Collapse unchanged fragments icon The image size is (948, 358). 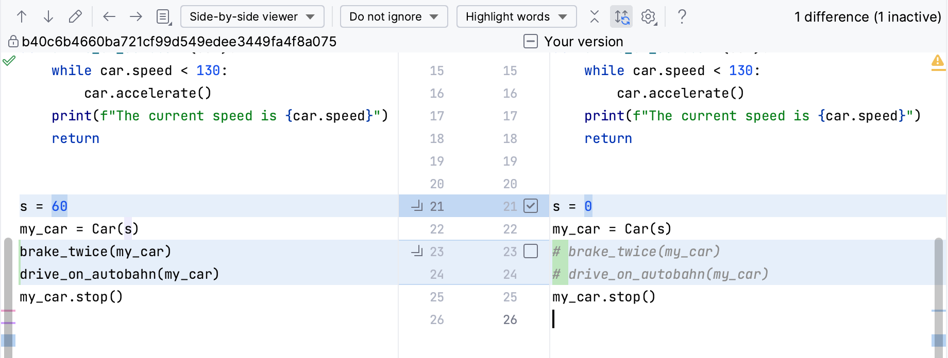coord(595,17)
